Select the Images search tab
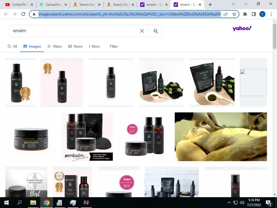This screenshot has width=277, height=208. pos(32,46)
